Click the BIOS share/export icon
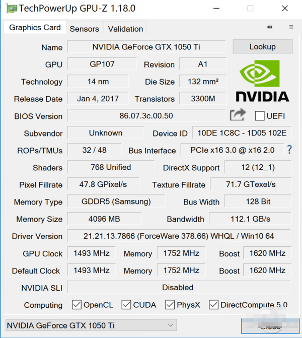This screenshot has width=302, height=338. coord(237,115)
